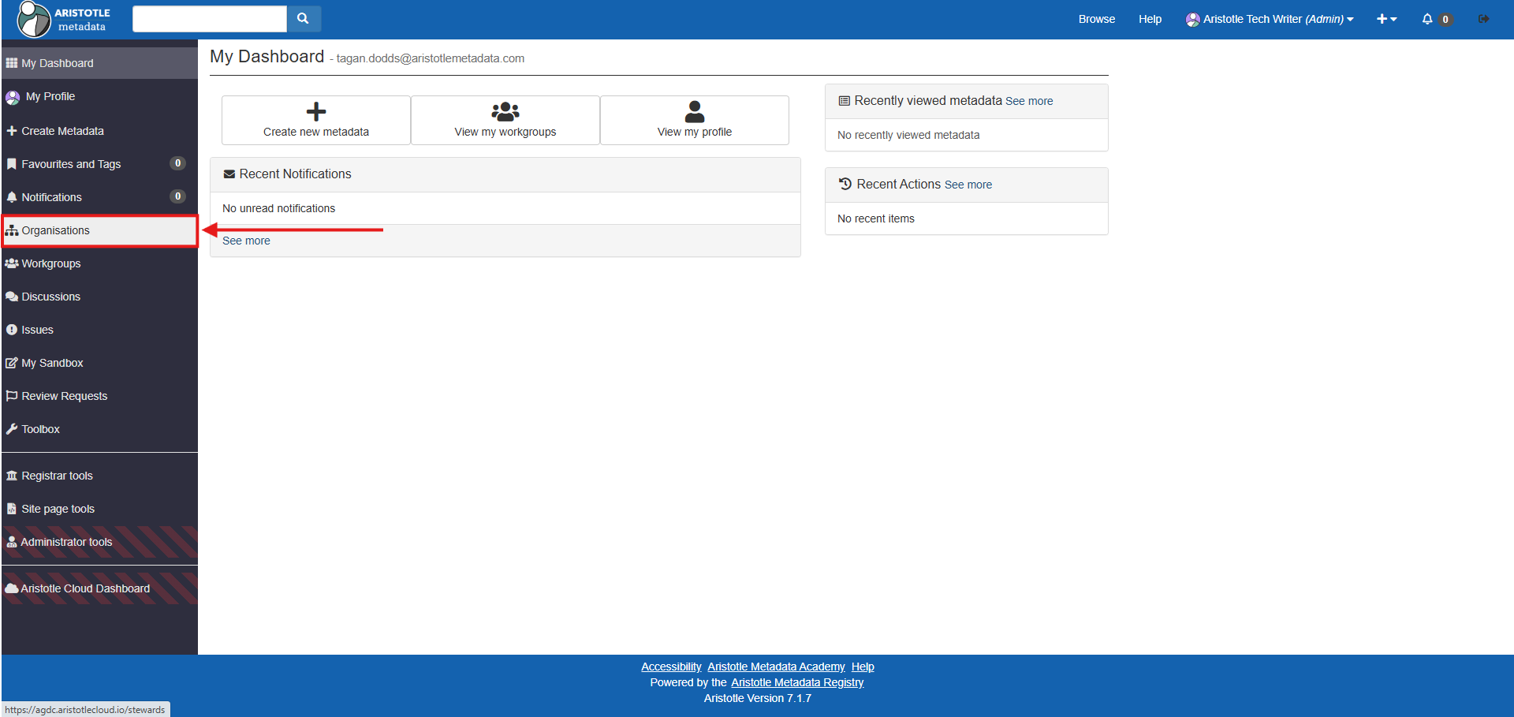Select Organisations in the sidebar

(x=55, y=230)
